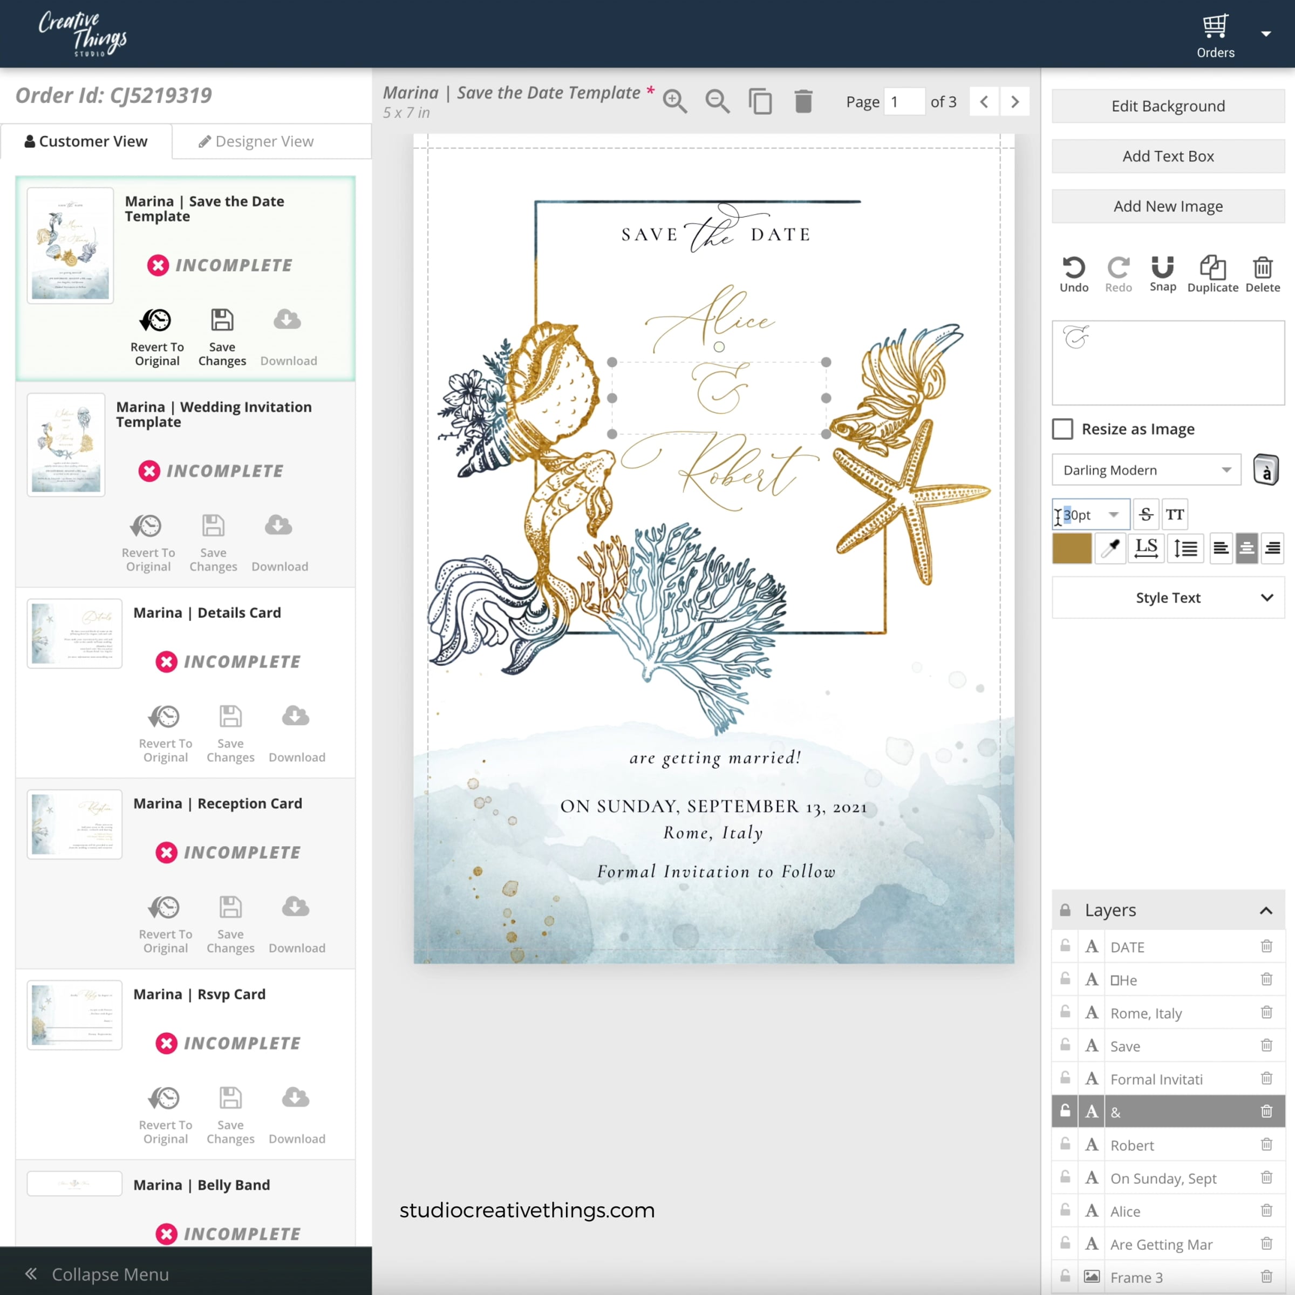1295x1295 pixels.
Task: Toggle the lock on the Robert layer
Action: pos(1065,1144)
